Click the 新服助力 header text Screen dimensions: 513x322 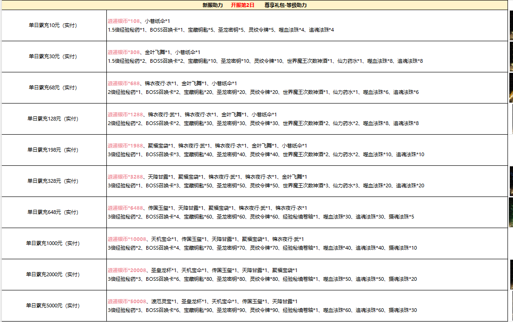(x=213, y=5)
